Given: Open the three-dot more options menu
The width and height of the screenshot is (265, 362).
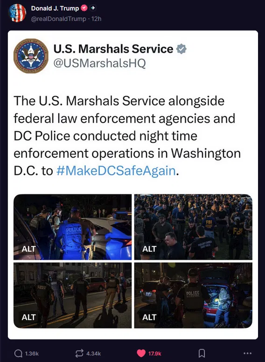Looking at the screenshot, I should pyautogui.click(x=247, y=353).
